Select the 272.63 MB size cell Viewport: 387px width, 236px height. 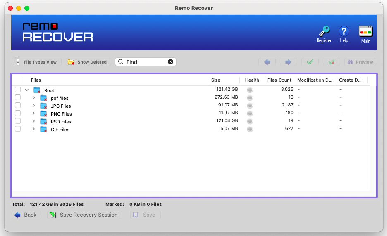tap(226, 97)
